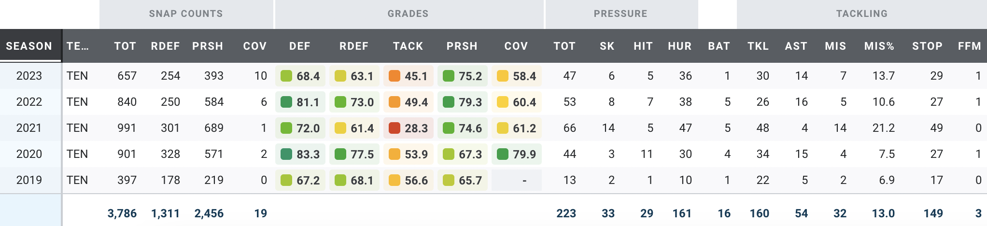Click the total snaps value 3,786
Image resolution: width=987 pixels, height=226 pixels.
coord(122,213)
